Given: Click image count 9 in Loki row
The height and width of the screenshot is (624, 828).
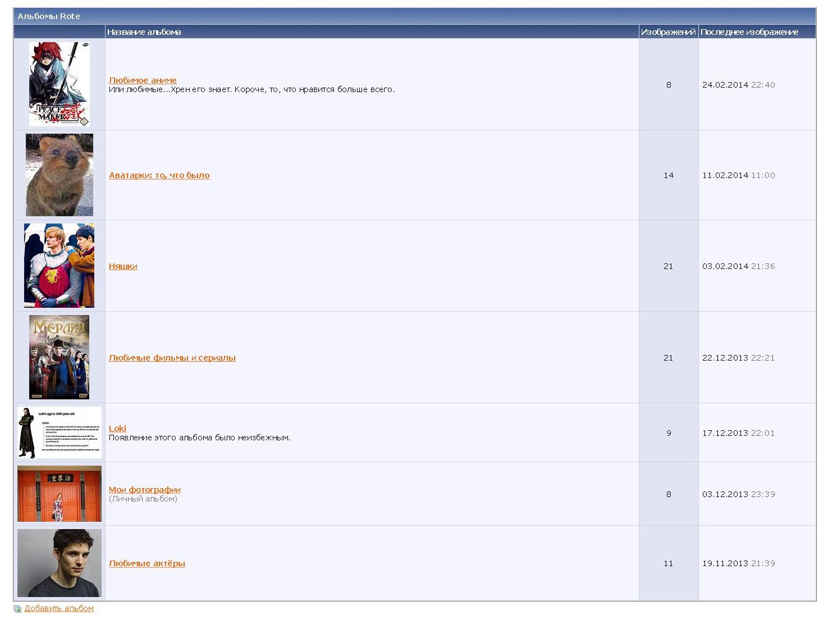Looking at the screenshot, I should click(x=669, y=433).
